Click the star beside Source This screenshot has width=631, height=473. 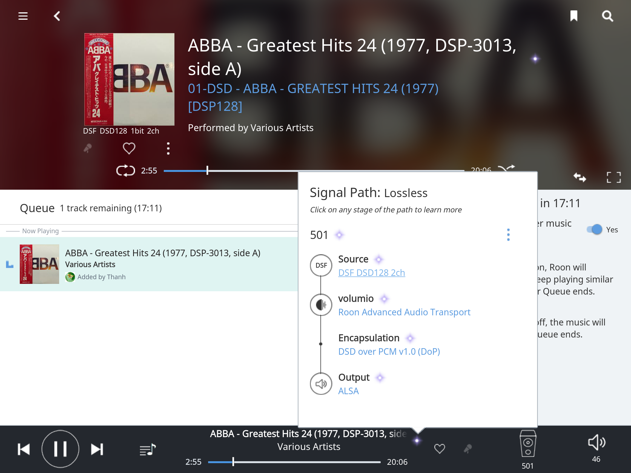tap(378, 259)
